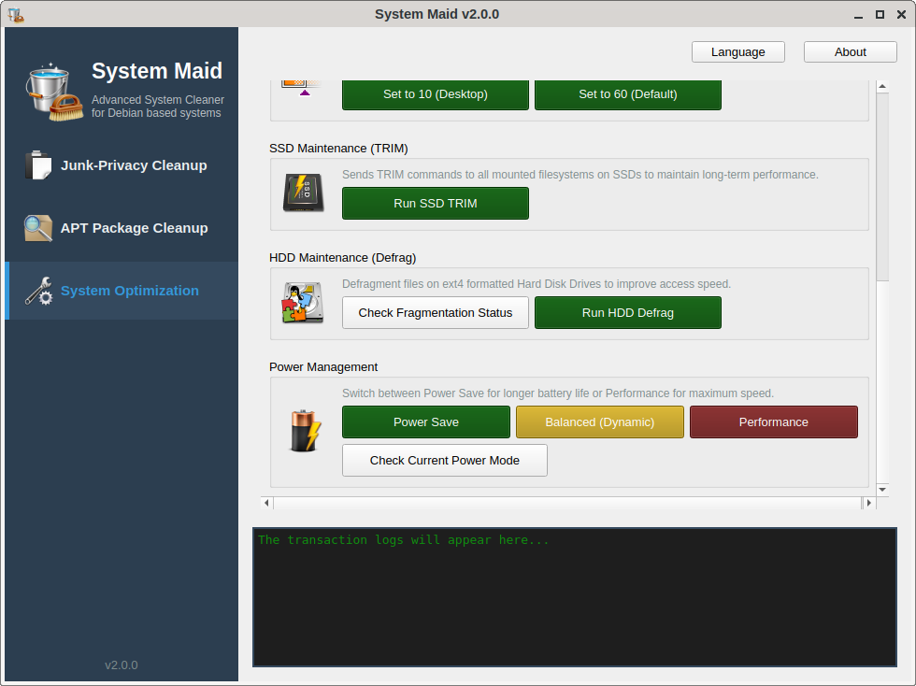916x686 pixels.
Task: Switch to APT Package Cleanup section
Action: point(134,228)
